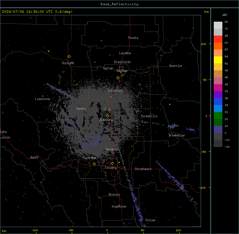
Task: Click the Limestone label
Action: 42,99
